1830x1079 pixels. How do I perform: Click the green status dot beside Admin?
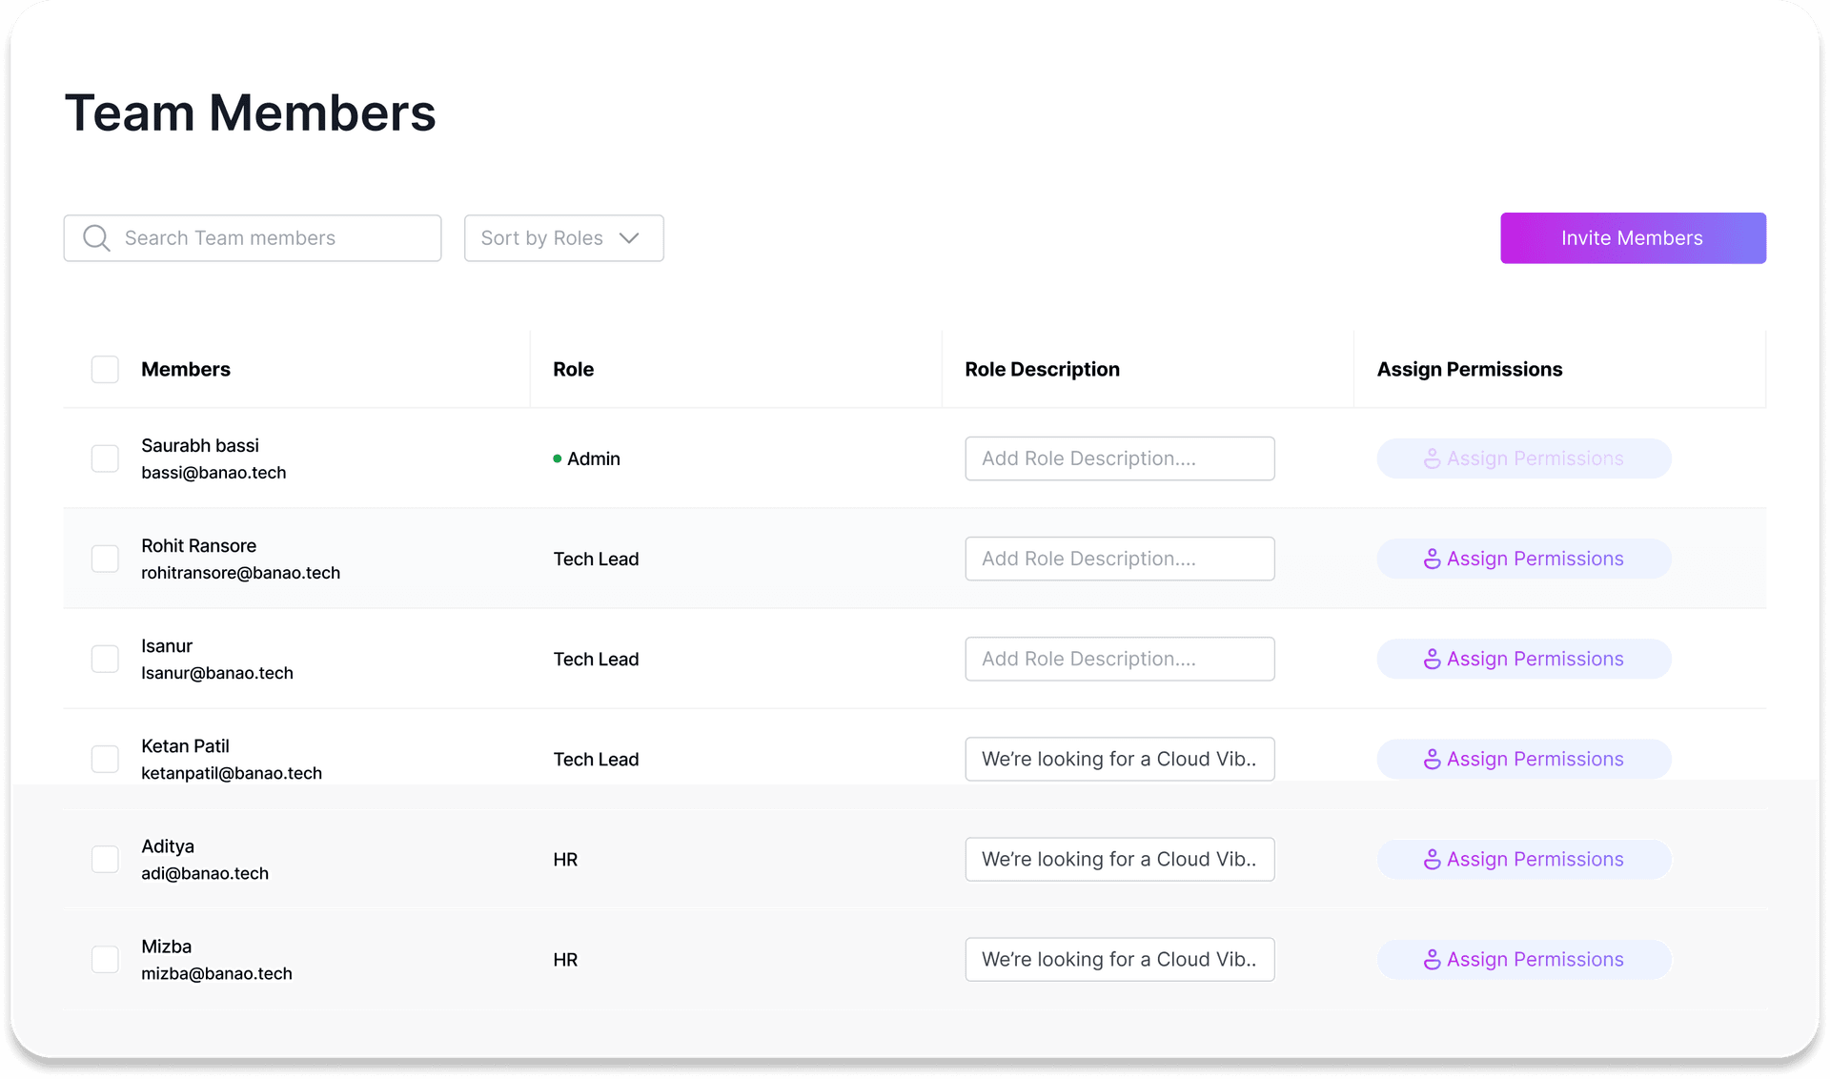(558, 458)
